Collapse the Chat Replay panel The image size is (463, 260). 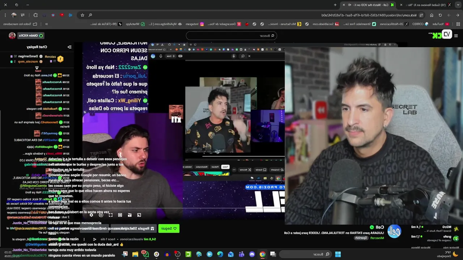pyautogui.click(x=69, y=47)
